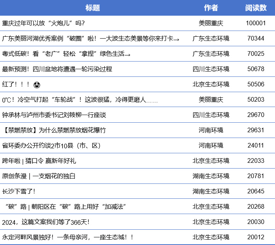Select the title 长沙下雪了!
The width and height of the screenshot is (275, 245).
(x=19, y=191)
